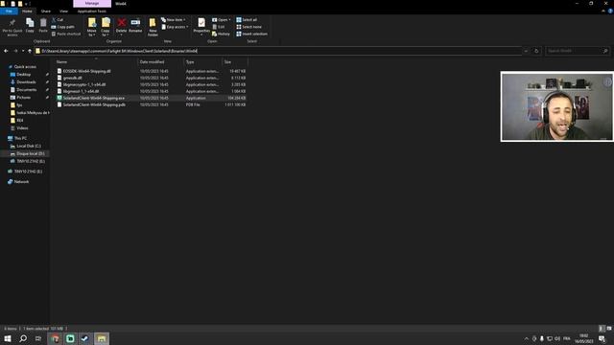Screen dimensions: 614x345
Task: Click the search box field
Action: tap(578, 51)
